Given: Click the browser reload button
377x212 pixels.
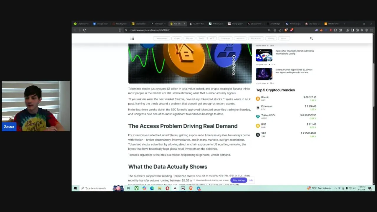Looking at the screenshot, I should 85,30.
